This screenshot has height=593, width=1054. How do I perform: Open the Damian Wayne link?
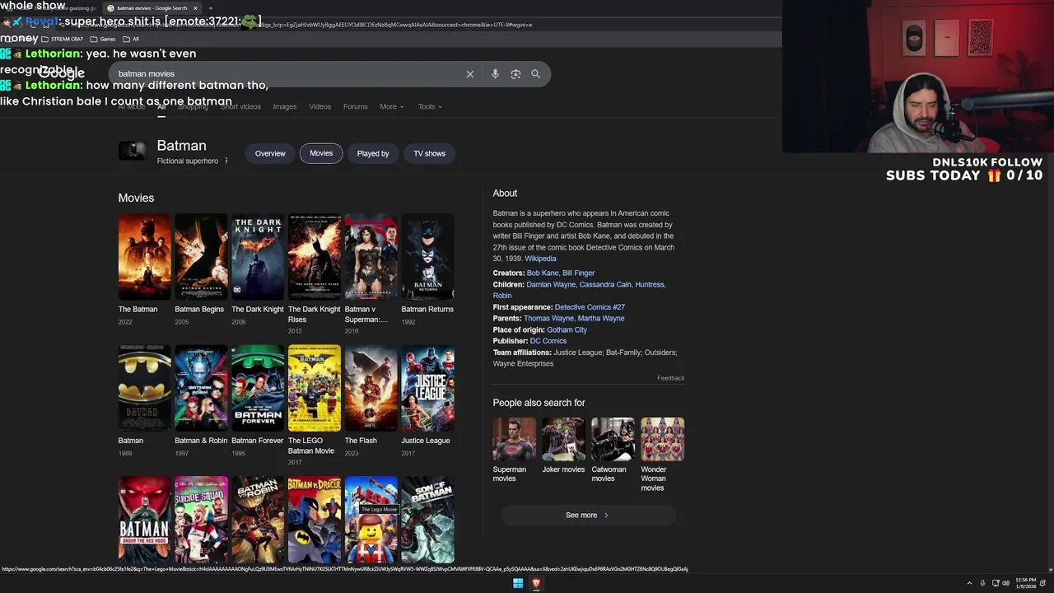coord(551,285)
